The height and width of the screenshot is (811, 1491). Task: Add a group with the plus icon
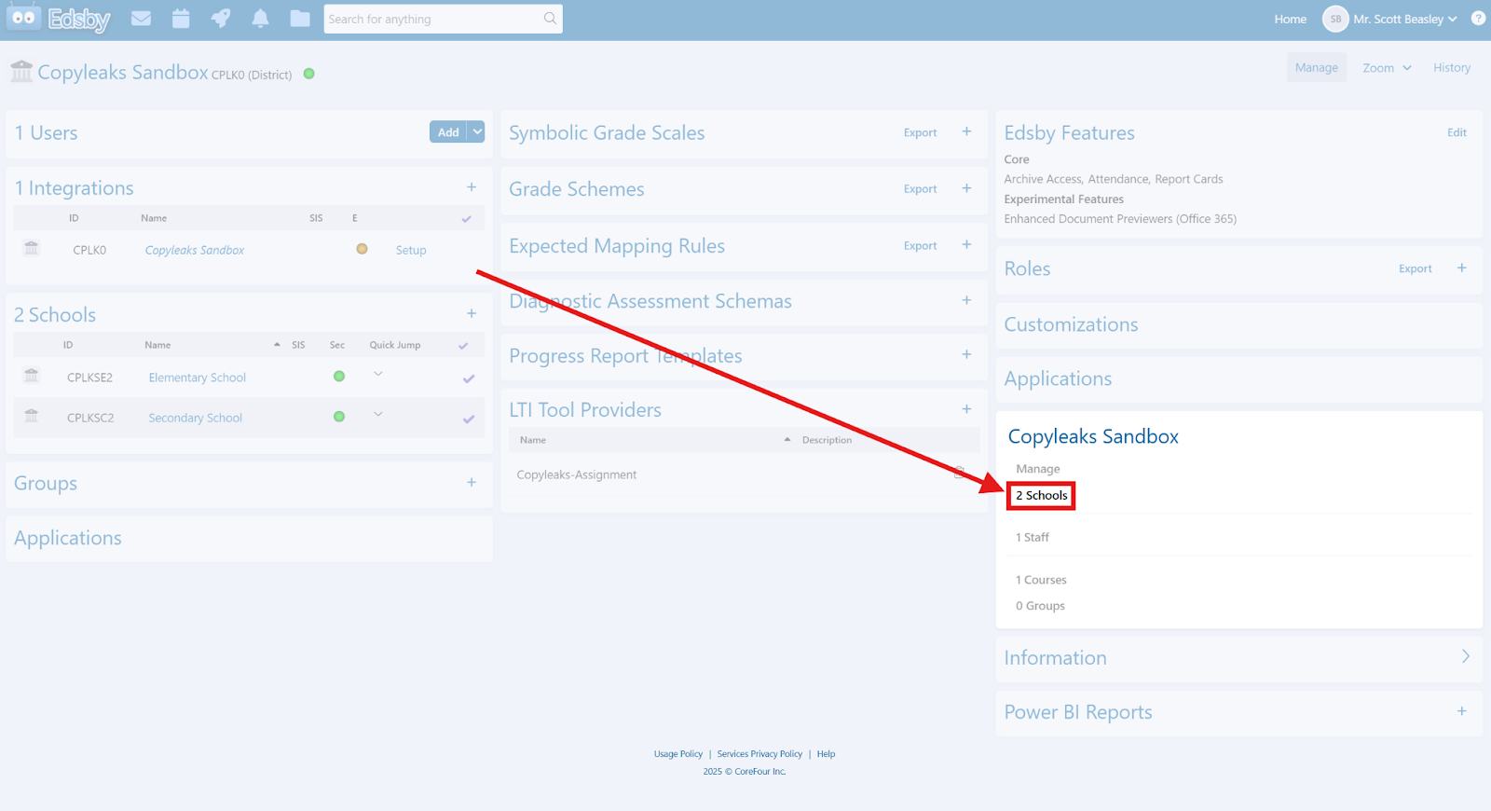tap(472, 483)
